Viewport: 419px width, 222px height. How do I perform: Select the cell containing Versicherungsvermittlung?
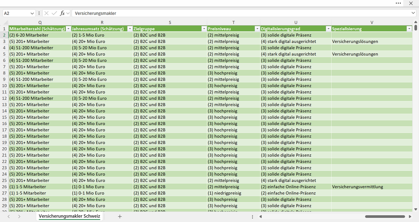click(x=372, y=187)
